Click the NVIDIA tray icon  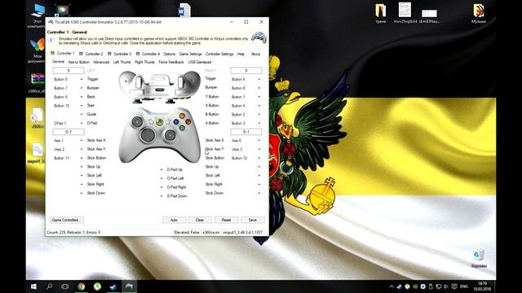(415, 286)
